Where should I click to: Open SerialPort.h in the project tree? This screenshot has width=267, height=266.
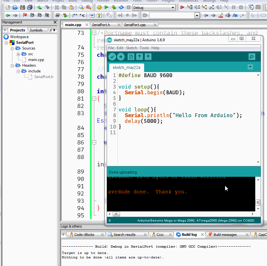43,77
